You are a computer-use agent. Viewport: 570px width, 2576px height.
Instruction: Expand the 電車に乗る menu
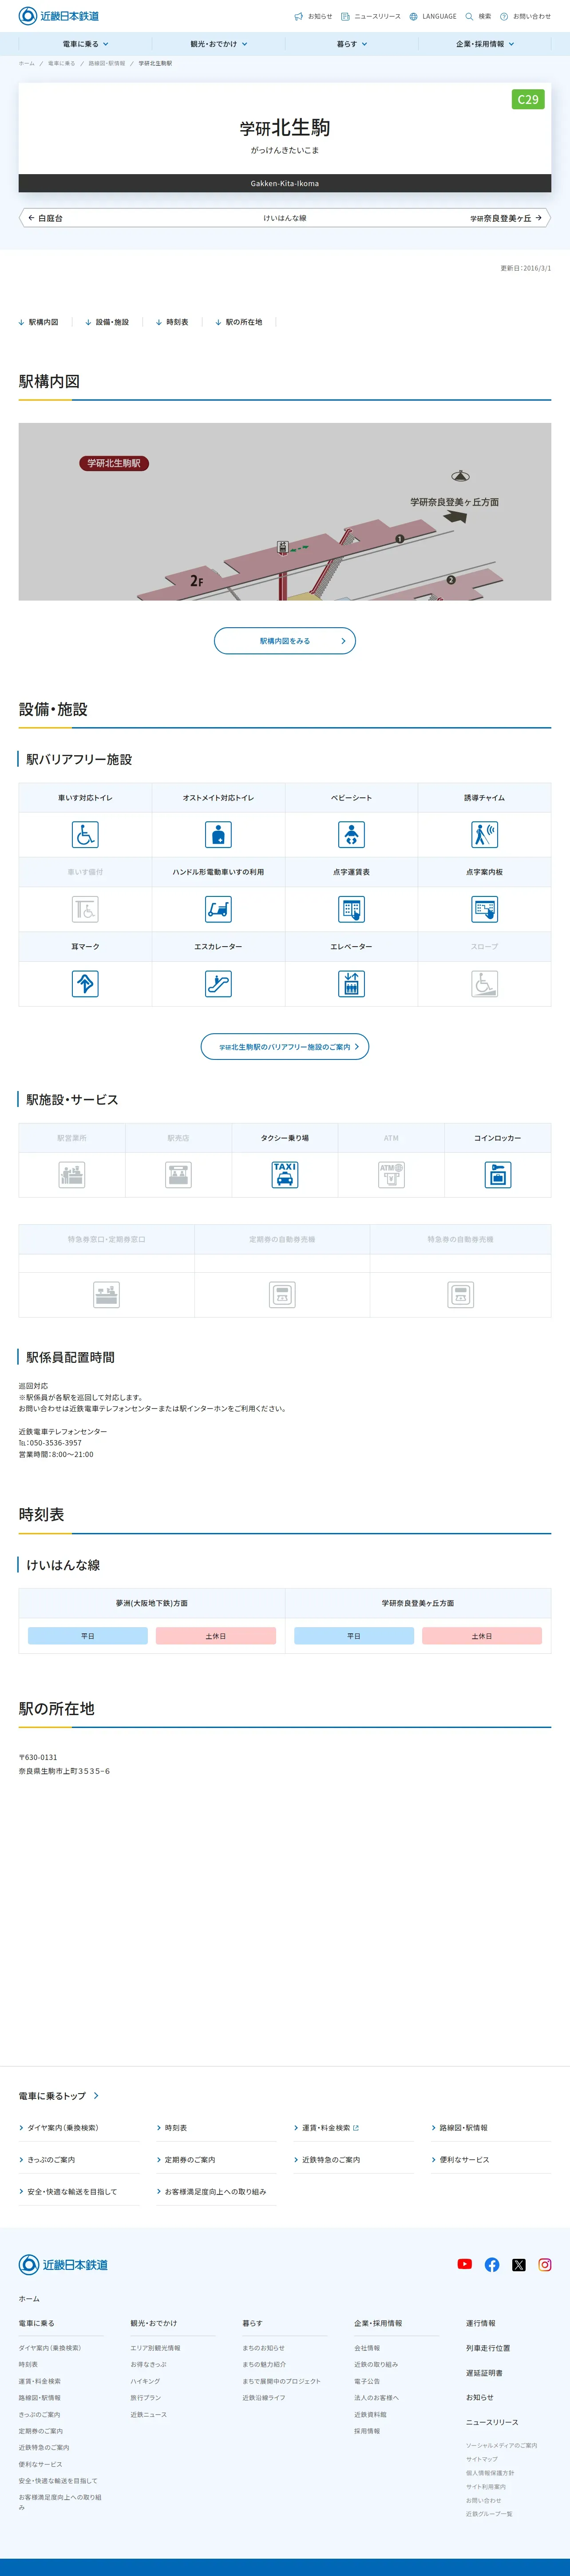point(85,44)
